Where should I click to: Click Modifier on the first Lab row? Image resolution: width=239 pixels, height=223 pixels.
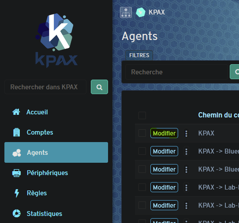tap(164, 187)
